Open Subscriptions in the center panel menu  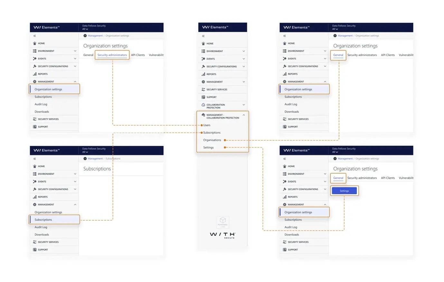(x=212, y=133)
